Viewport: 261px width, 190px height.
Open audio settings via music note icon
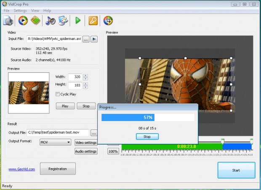(50, 21)
